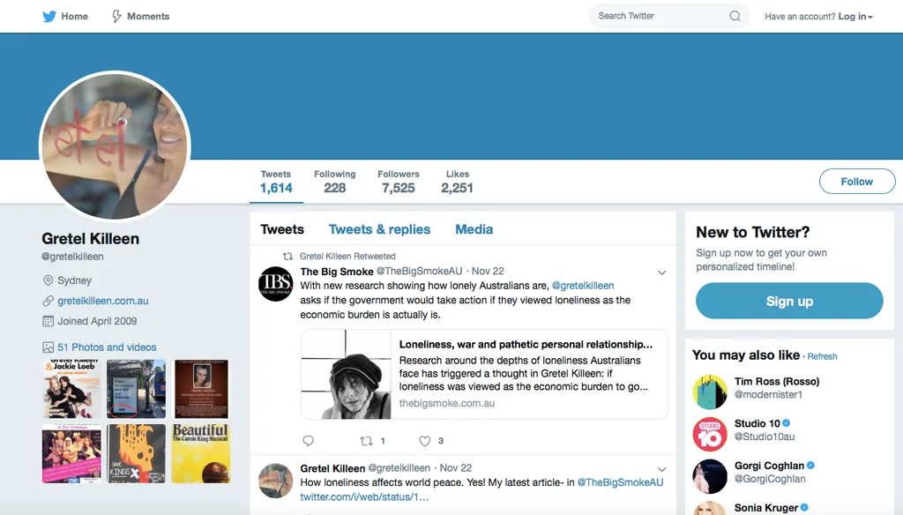The width and height of the screenshot is (903, 515).
Task: Click the link icon beside gretelkilleen.com.au
Action: pyautogui.click(x=48, y=301)
